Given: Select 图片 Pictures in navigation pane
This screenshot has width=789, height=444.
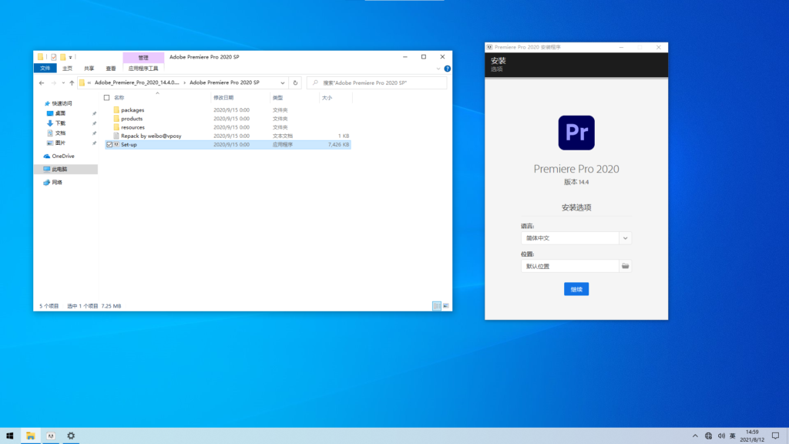Looking at the screenshot, I should (x=60, y=143).
